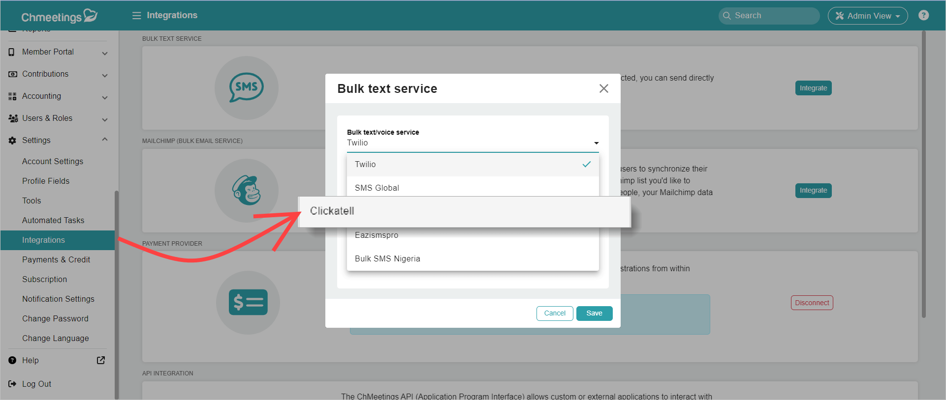946x400 pixels.
Task: Go to Integrations in sidebar
Action: (x=58, y=240)
